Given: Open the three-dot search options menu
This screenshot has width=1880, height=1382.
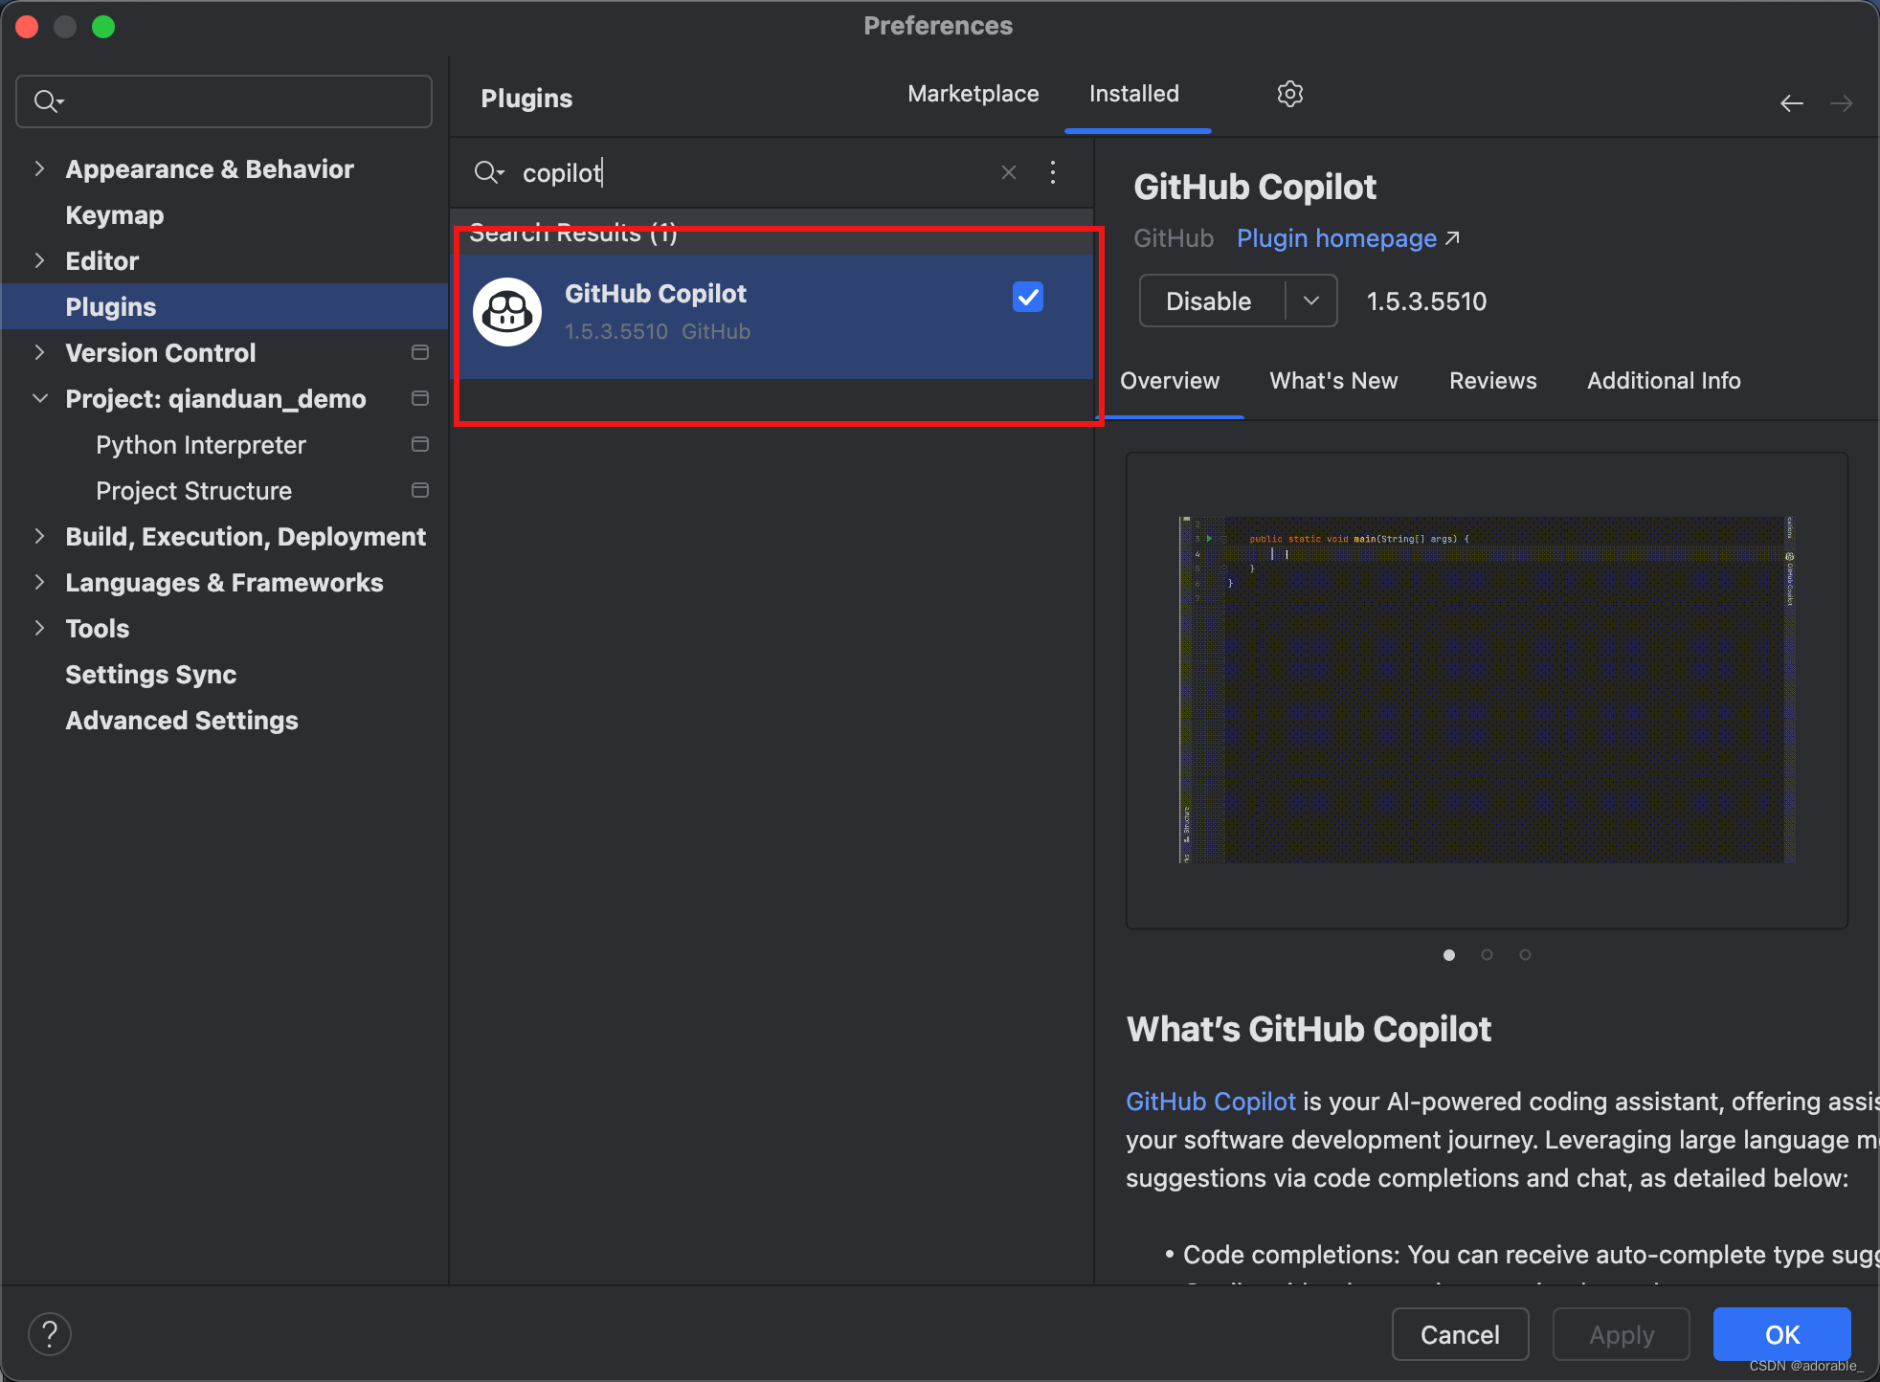Looking at the screenshot, I should pos(1053,173).
